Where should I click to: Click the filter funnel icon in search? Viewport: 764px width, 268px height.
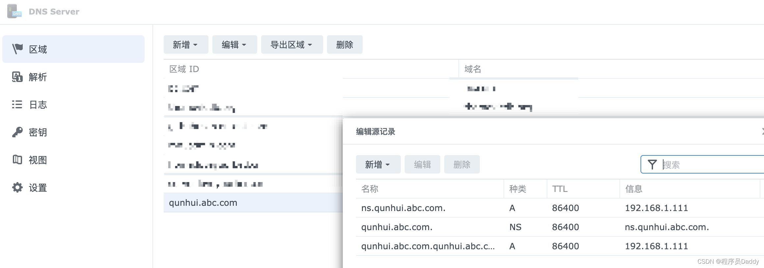point(652,164)
